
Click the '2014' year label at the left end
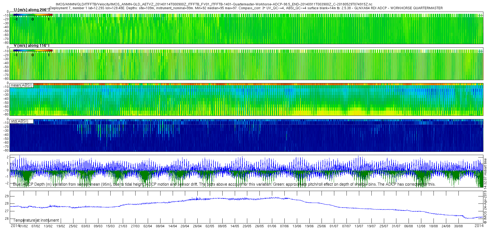(15, 226)
